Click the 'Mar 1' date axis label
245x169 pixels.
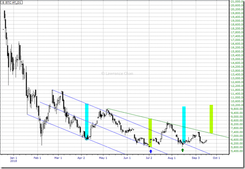click(58, 158)
